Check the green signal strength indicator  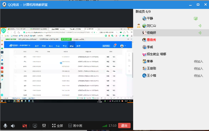(104, 126)
